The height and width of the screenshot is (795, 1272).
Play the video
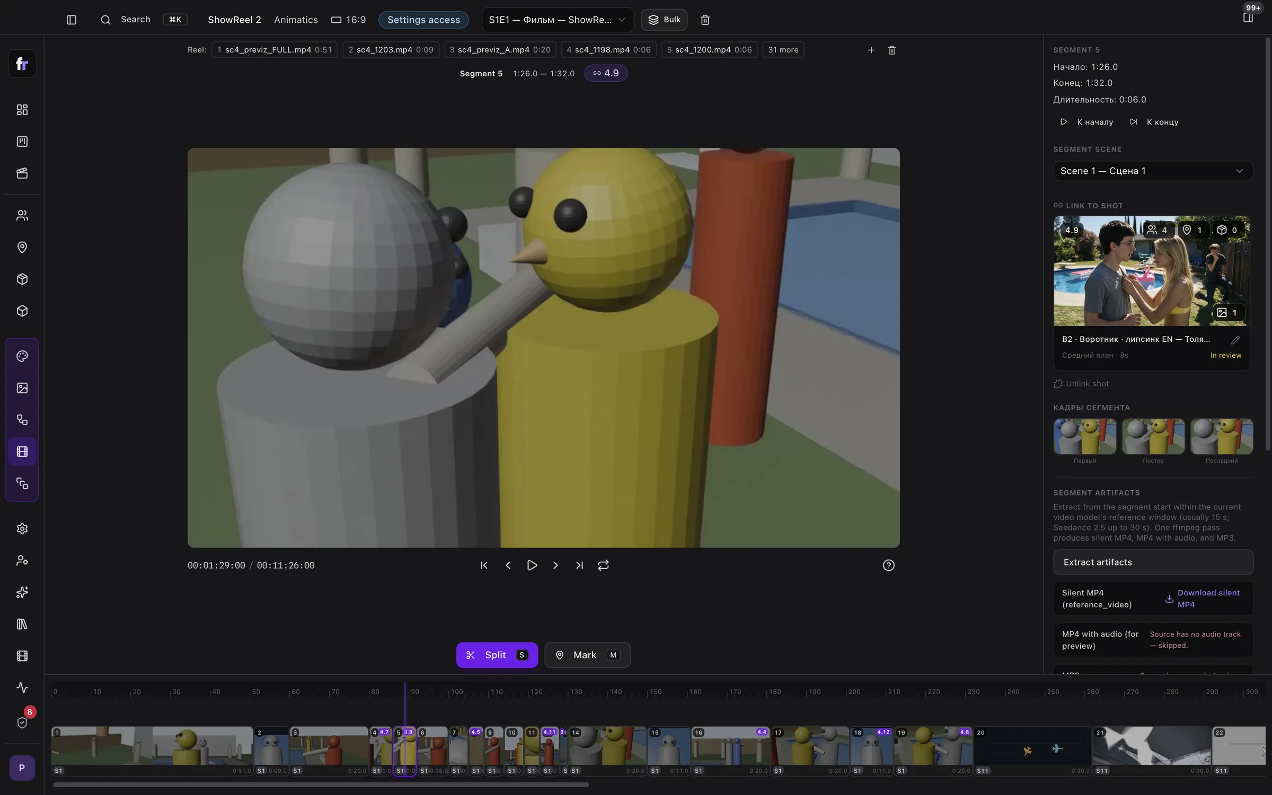532,565
